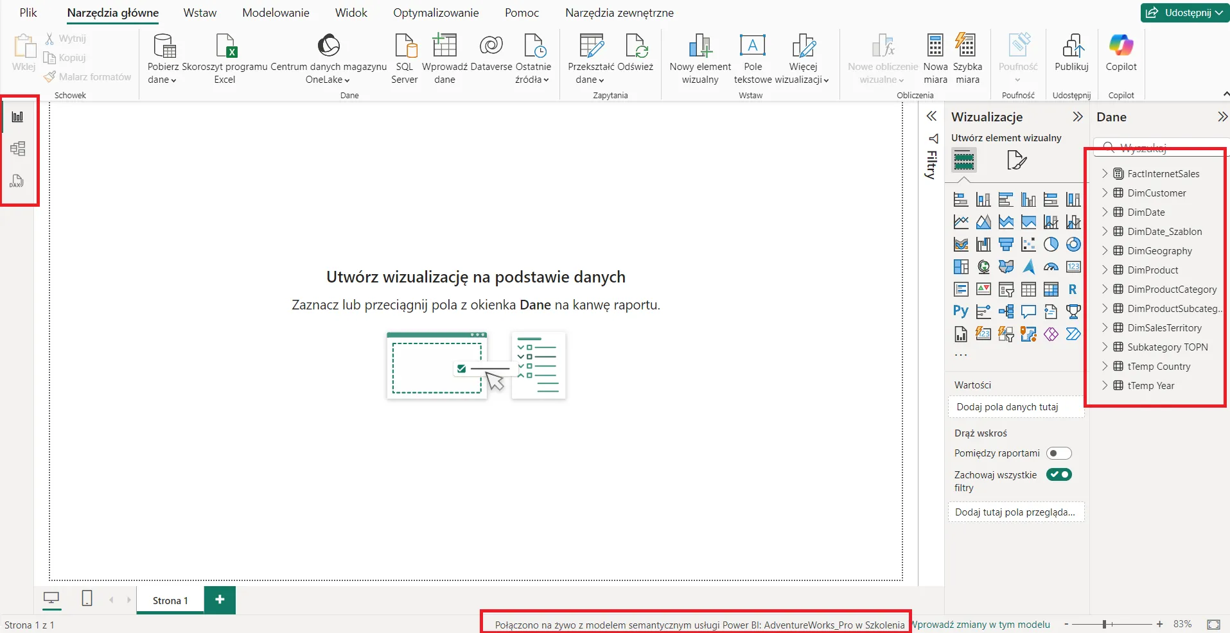Click the zoom slider in status bar
Viewport: 1230px width, 633px height.
pos(1105,624)
